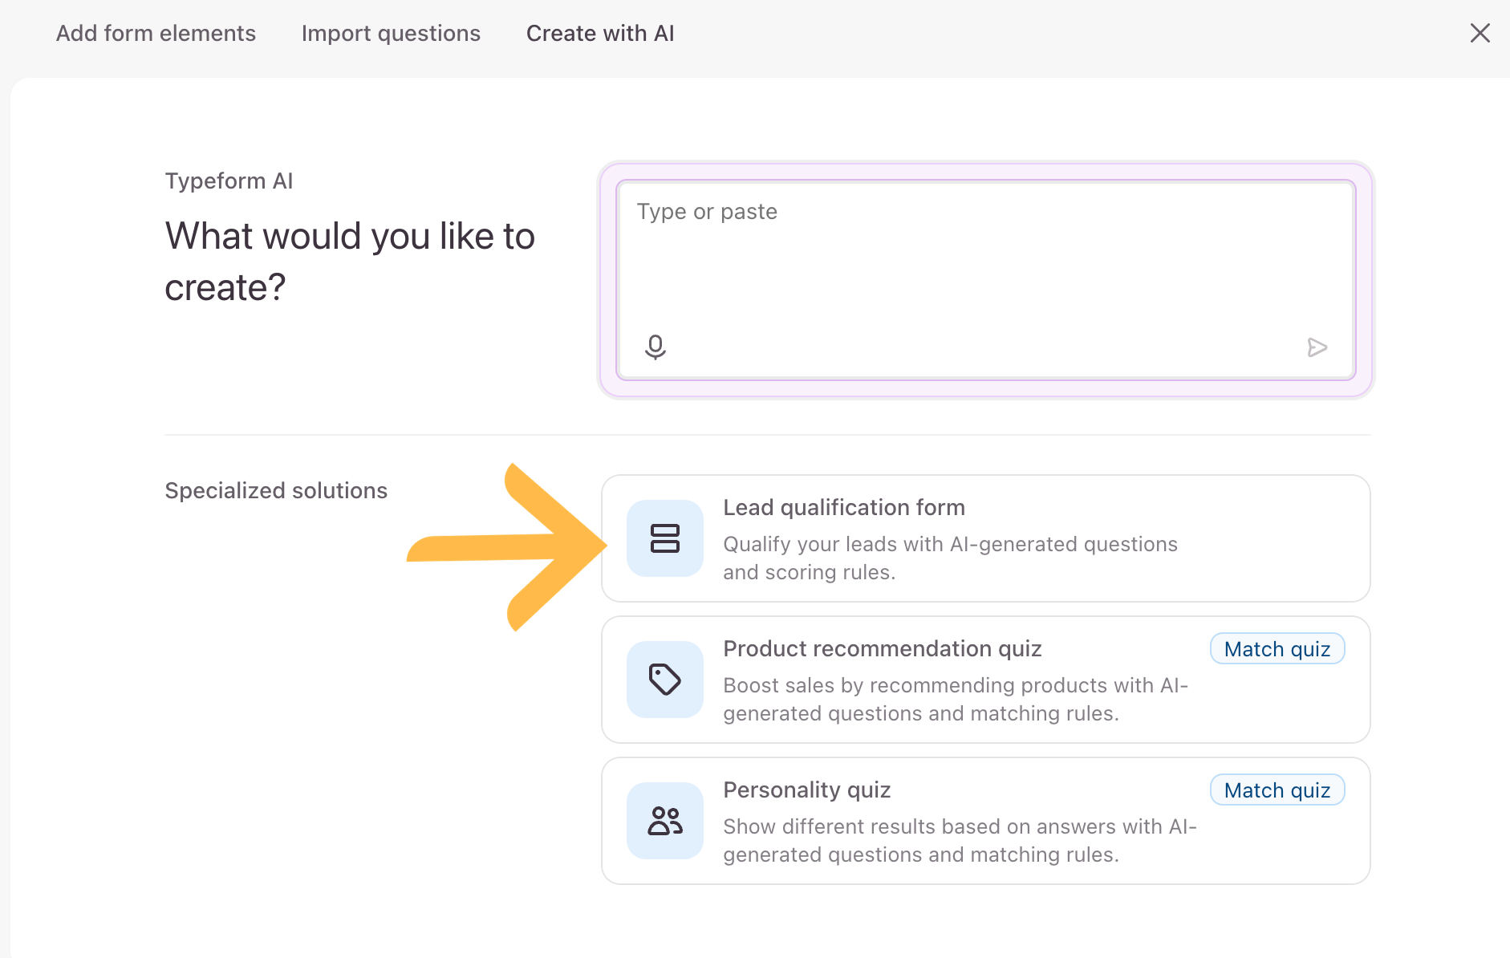This screenshot has width=1510, height=958.
Task: Click the 'Qualify your leads' description text
Action: click(949, 558)
